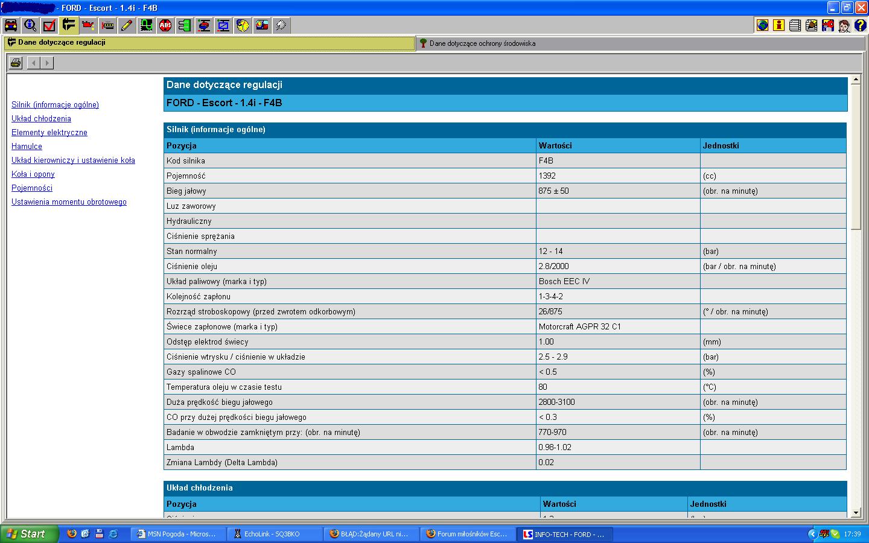Switch to Dane dotyczące ochrony środowiska tab
The image size is (869, 543).
click(x=482, y=43)
